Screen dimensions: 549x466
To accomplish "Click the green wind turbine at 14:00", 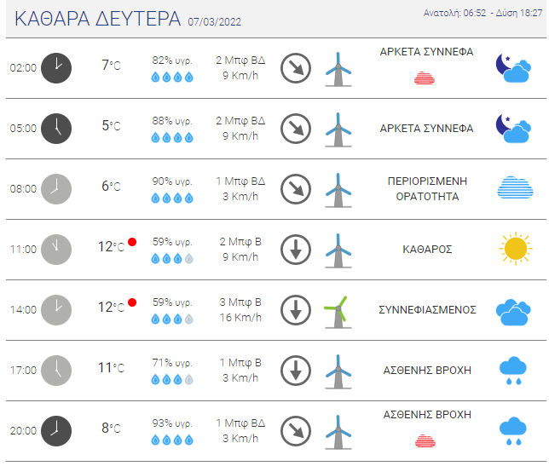I will 338,309.
